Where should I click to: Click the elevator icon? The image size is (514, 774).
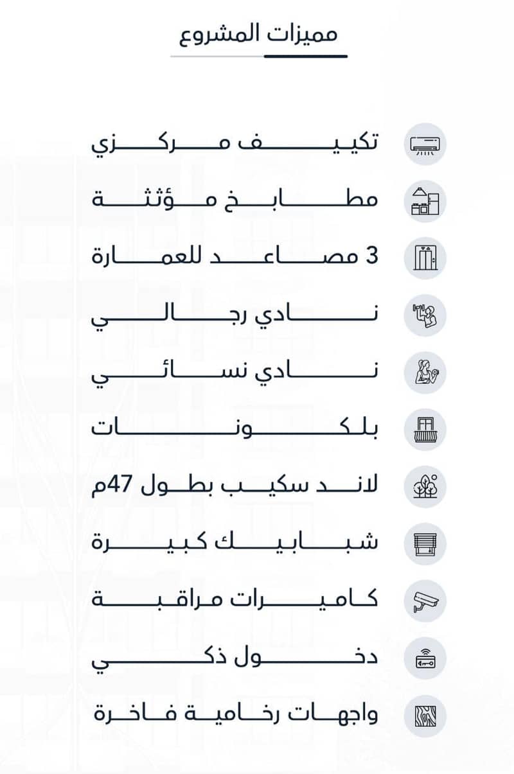click(425, 259)
